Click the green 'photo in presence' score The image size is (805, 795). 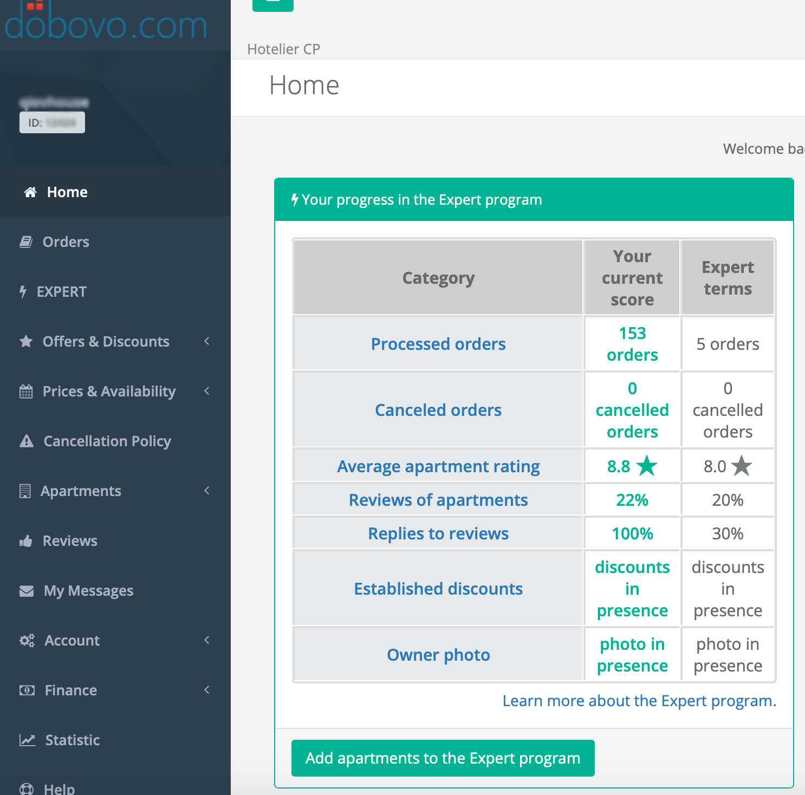(632, 655)
